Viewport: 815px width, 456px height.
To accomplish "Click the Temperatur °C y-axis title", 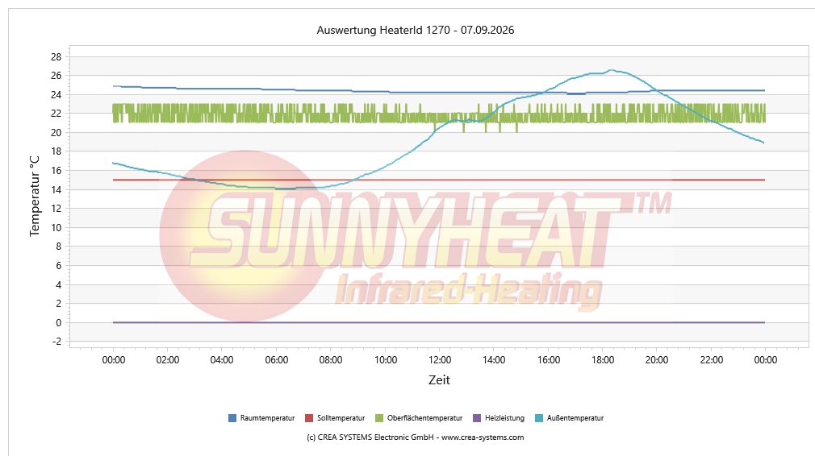I will [x=35, y=196].
